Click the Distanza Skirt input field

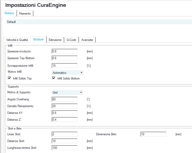pos(64,141)
